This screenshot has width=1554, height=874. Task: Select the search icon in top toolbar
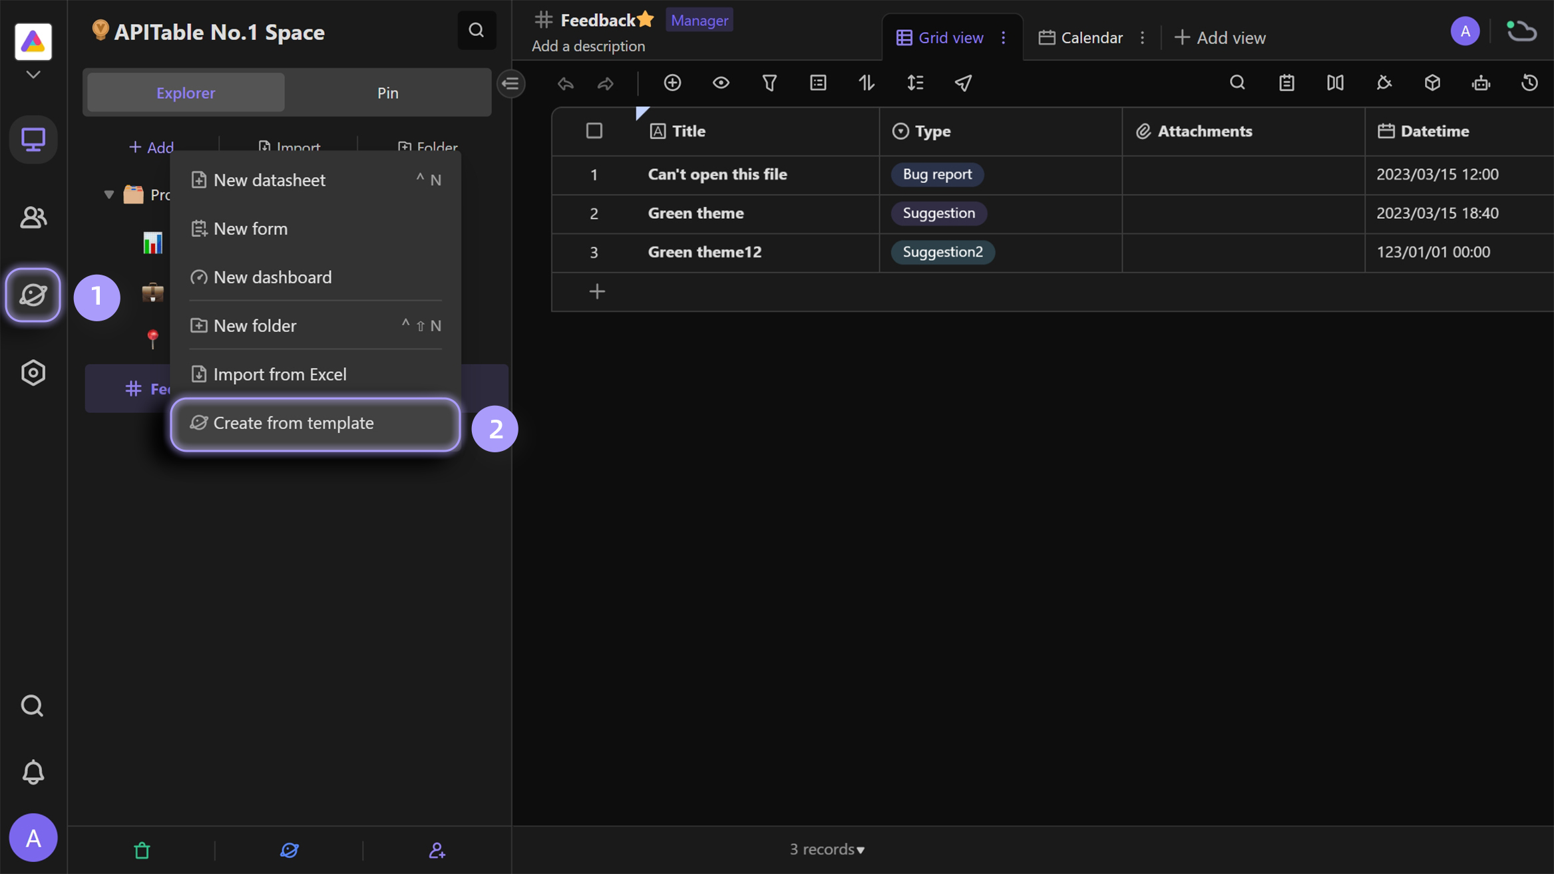pyautogui.click(x=1237, y=82)
